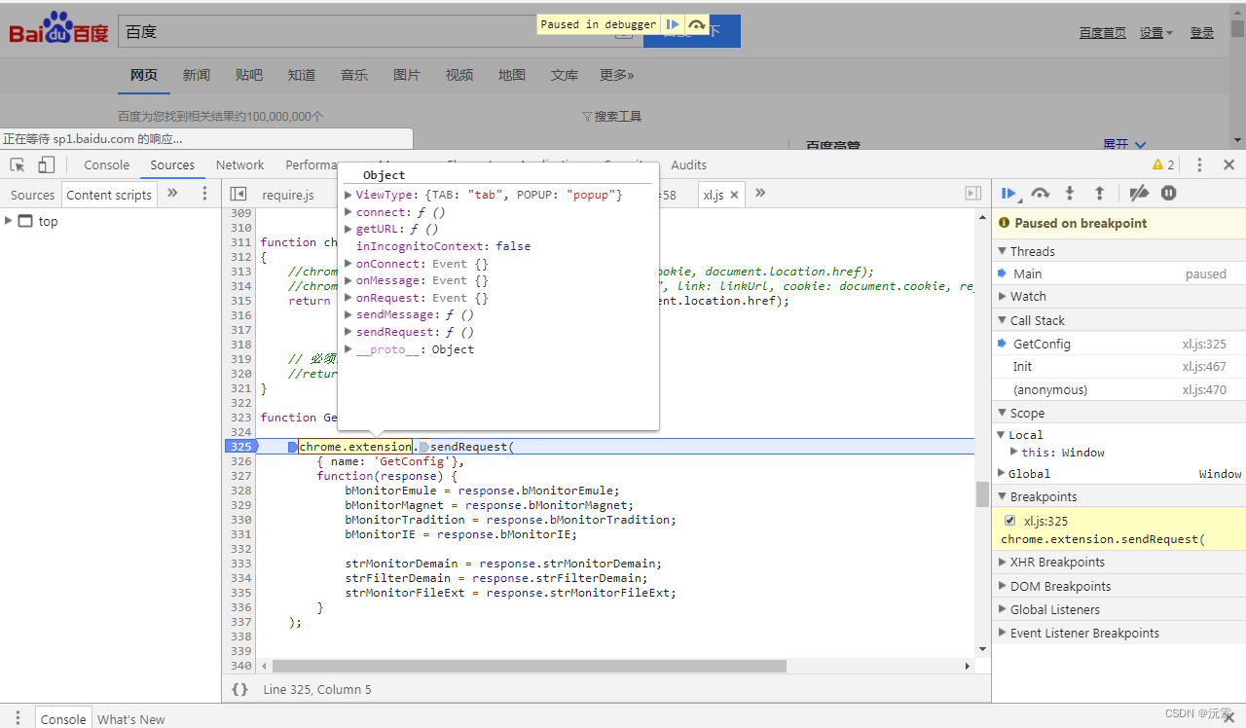Switch to the Audits DevTools tab
1246x728 pixels.
[x=688, y=165]
